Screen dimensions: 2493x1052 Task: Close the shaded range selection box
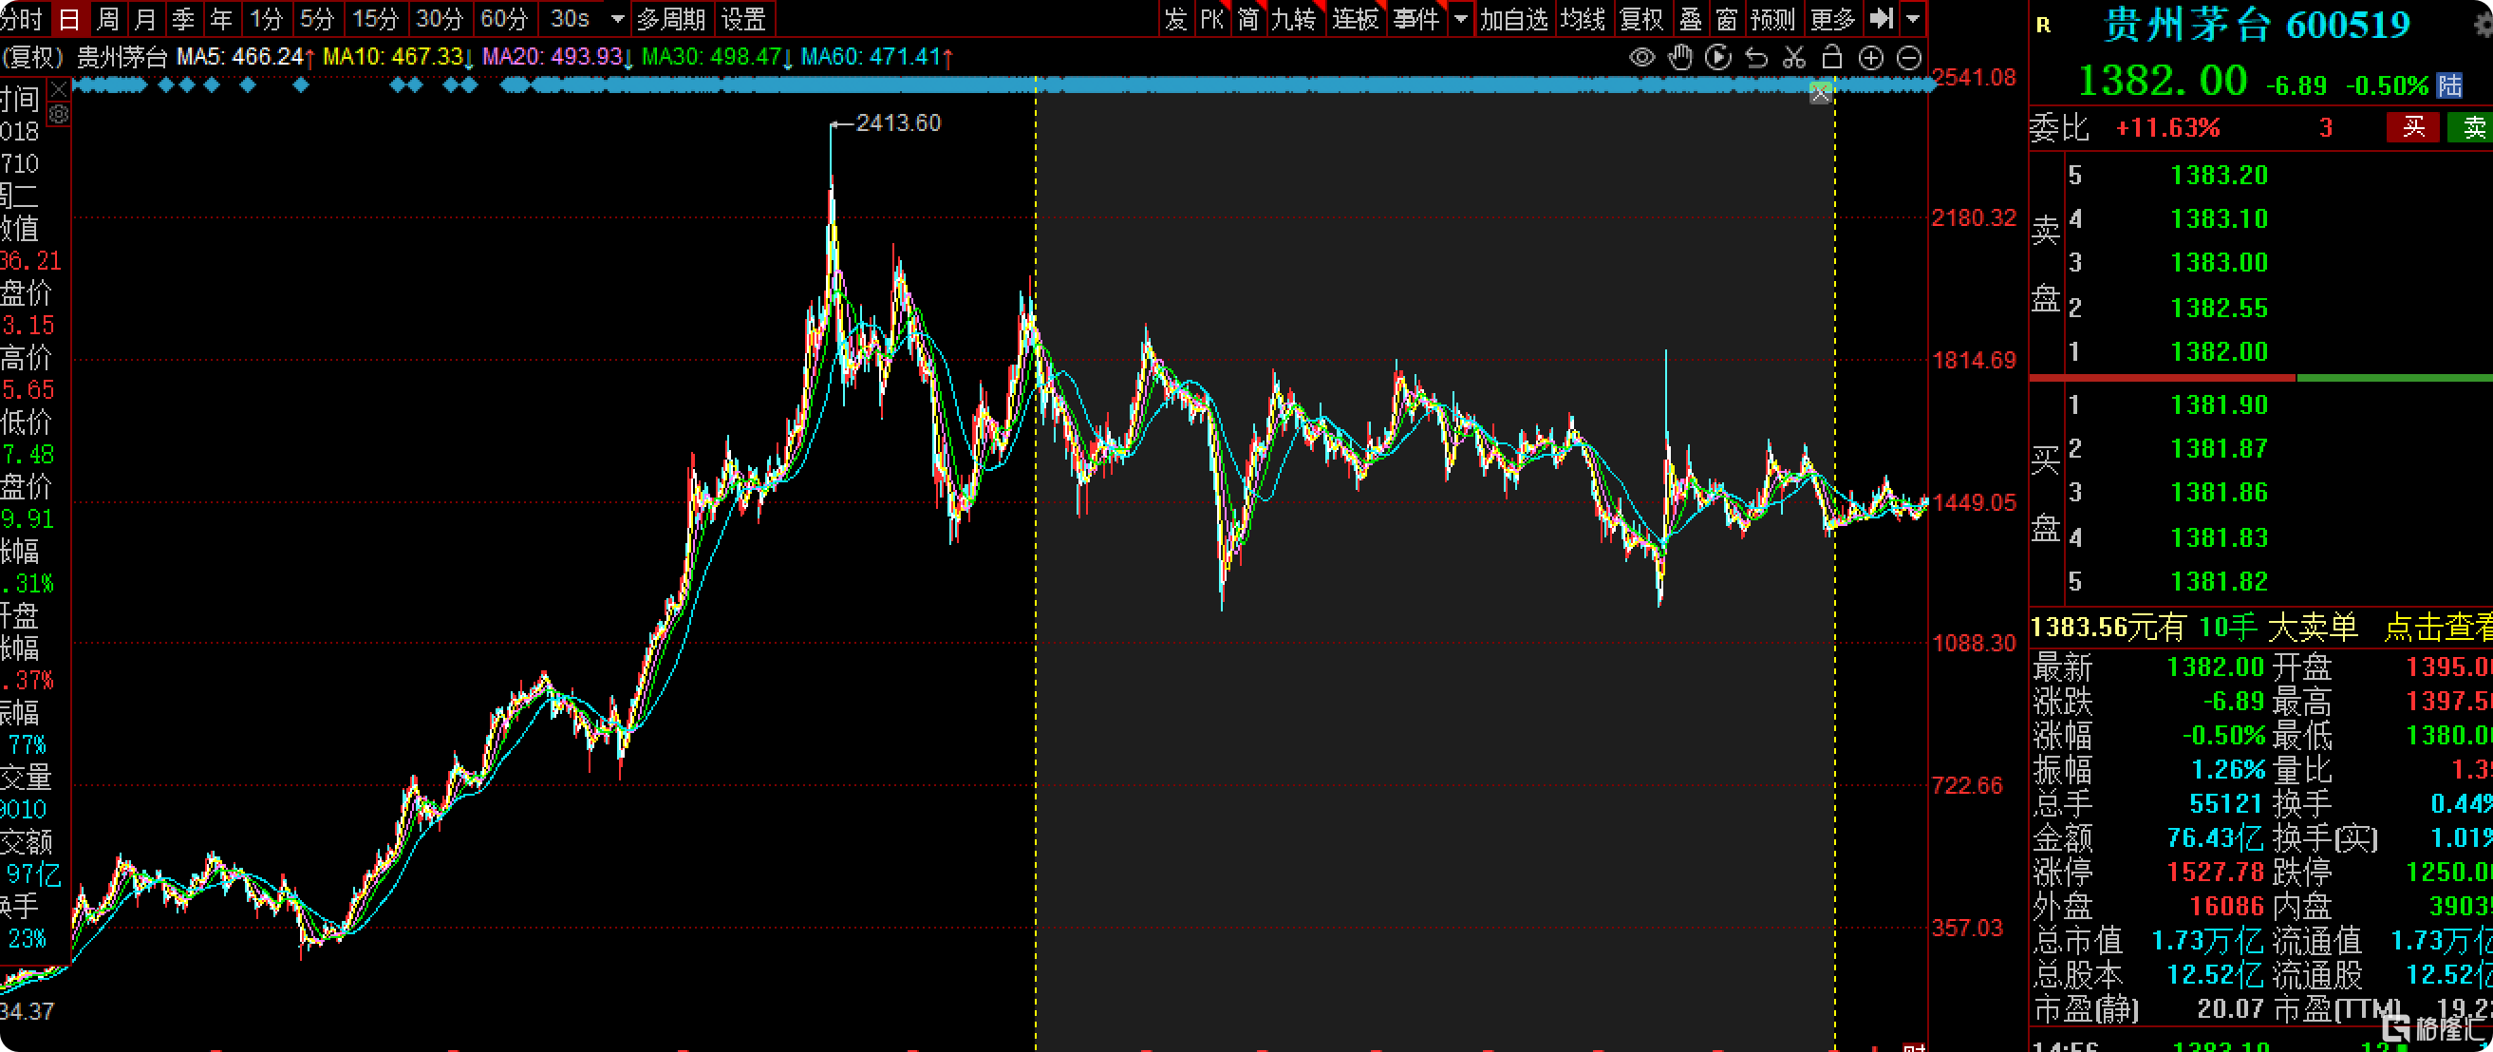1821,93
